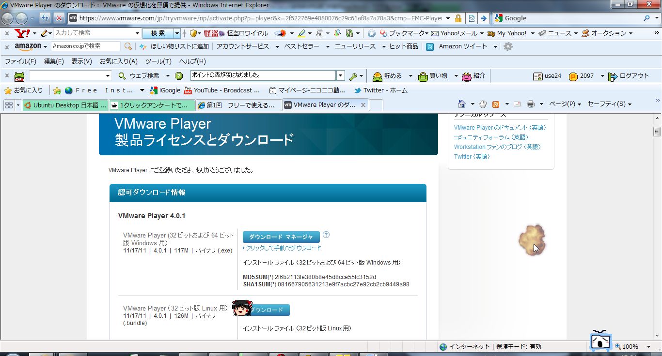Viewport: 662px width, 356px height.
Task: Click the refresh page icon
Action: [x=45, y=18]
